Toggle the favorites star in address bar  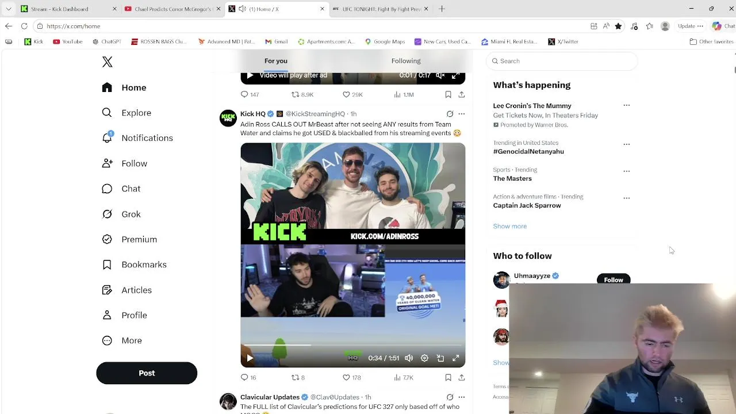tap(618, 26)
